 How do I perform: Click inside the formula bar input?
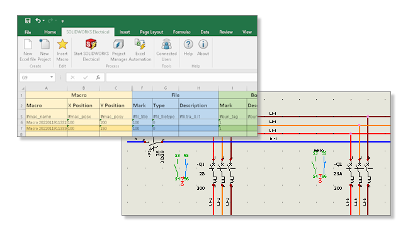(x=181, y=77)
